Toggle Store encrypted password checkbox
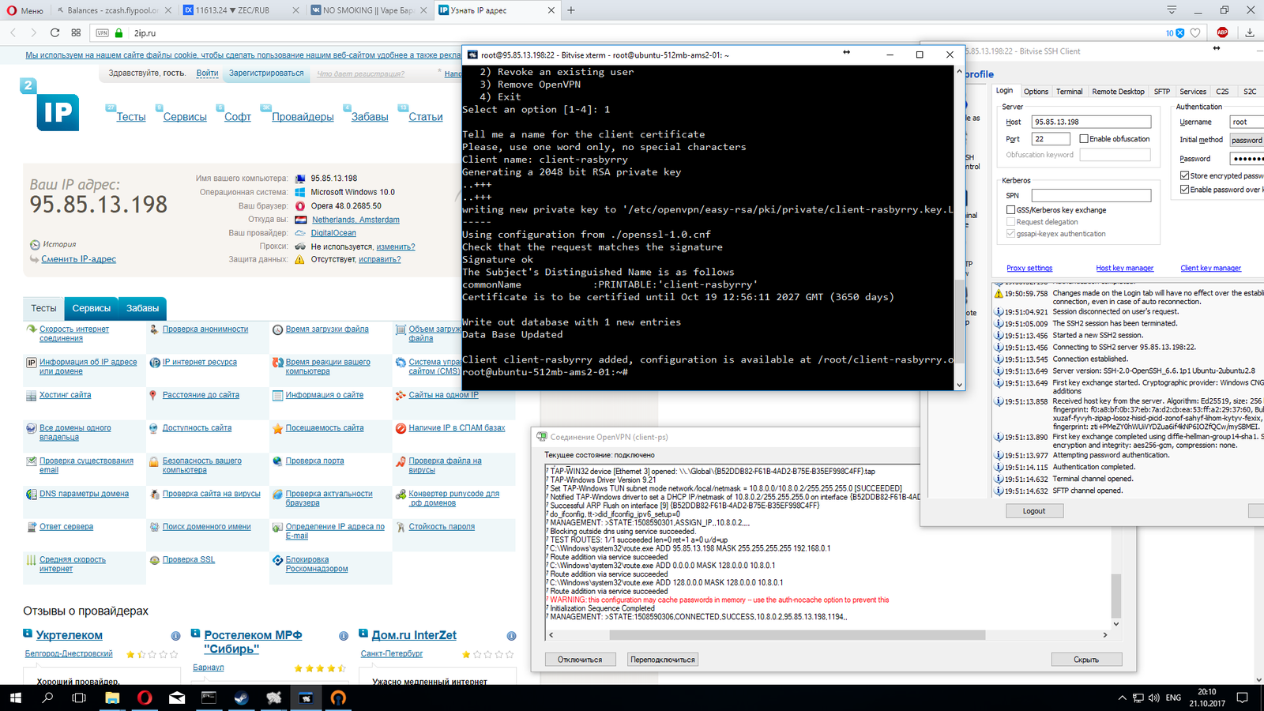 1184,175
